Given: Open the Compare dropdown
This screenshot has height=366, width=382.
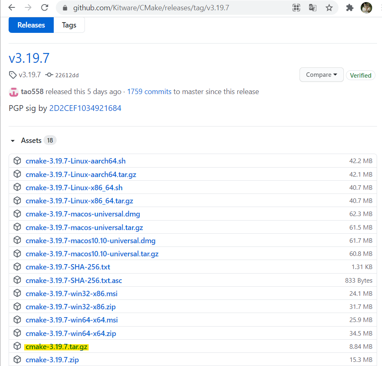Looking at the screenshot, I should click(x=321, y=75).
